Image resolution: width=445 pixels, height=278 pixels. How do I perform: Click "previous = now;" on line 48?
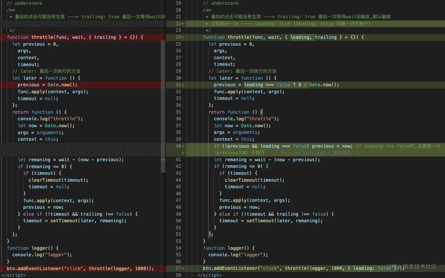(x=240, y=207)
